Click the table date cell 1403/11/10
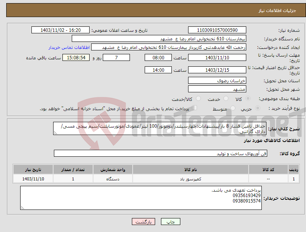 click(33, 179)
